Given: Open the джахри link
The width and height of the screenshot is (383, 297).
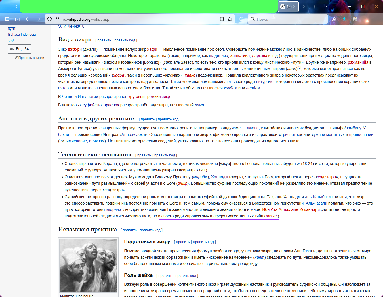Looking at the screenshot, I should [75, 49].
